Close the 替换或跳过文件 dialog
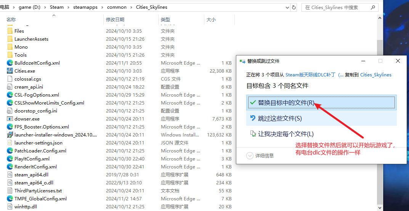409x211 pixels. tap(398, 61)
